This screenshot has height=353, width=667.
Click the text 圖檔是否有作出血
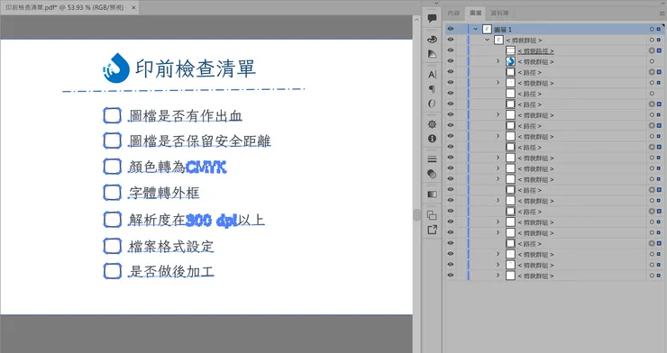tap(186, 115)
